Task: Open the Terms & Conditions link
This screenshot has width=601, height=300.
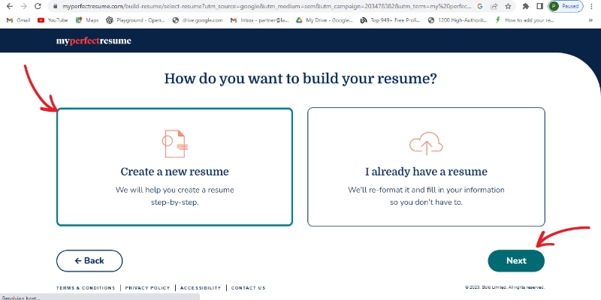Action: pos(86,288)
